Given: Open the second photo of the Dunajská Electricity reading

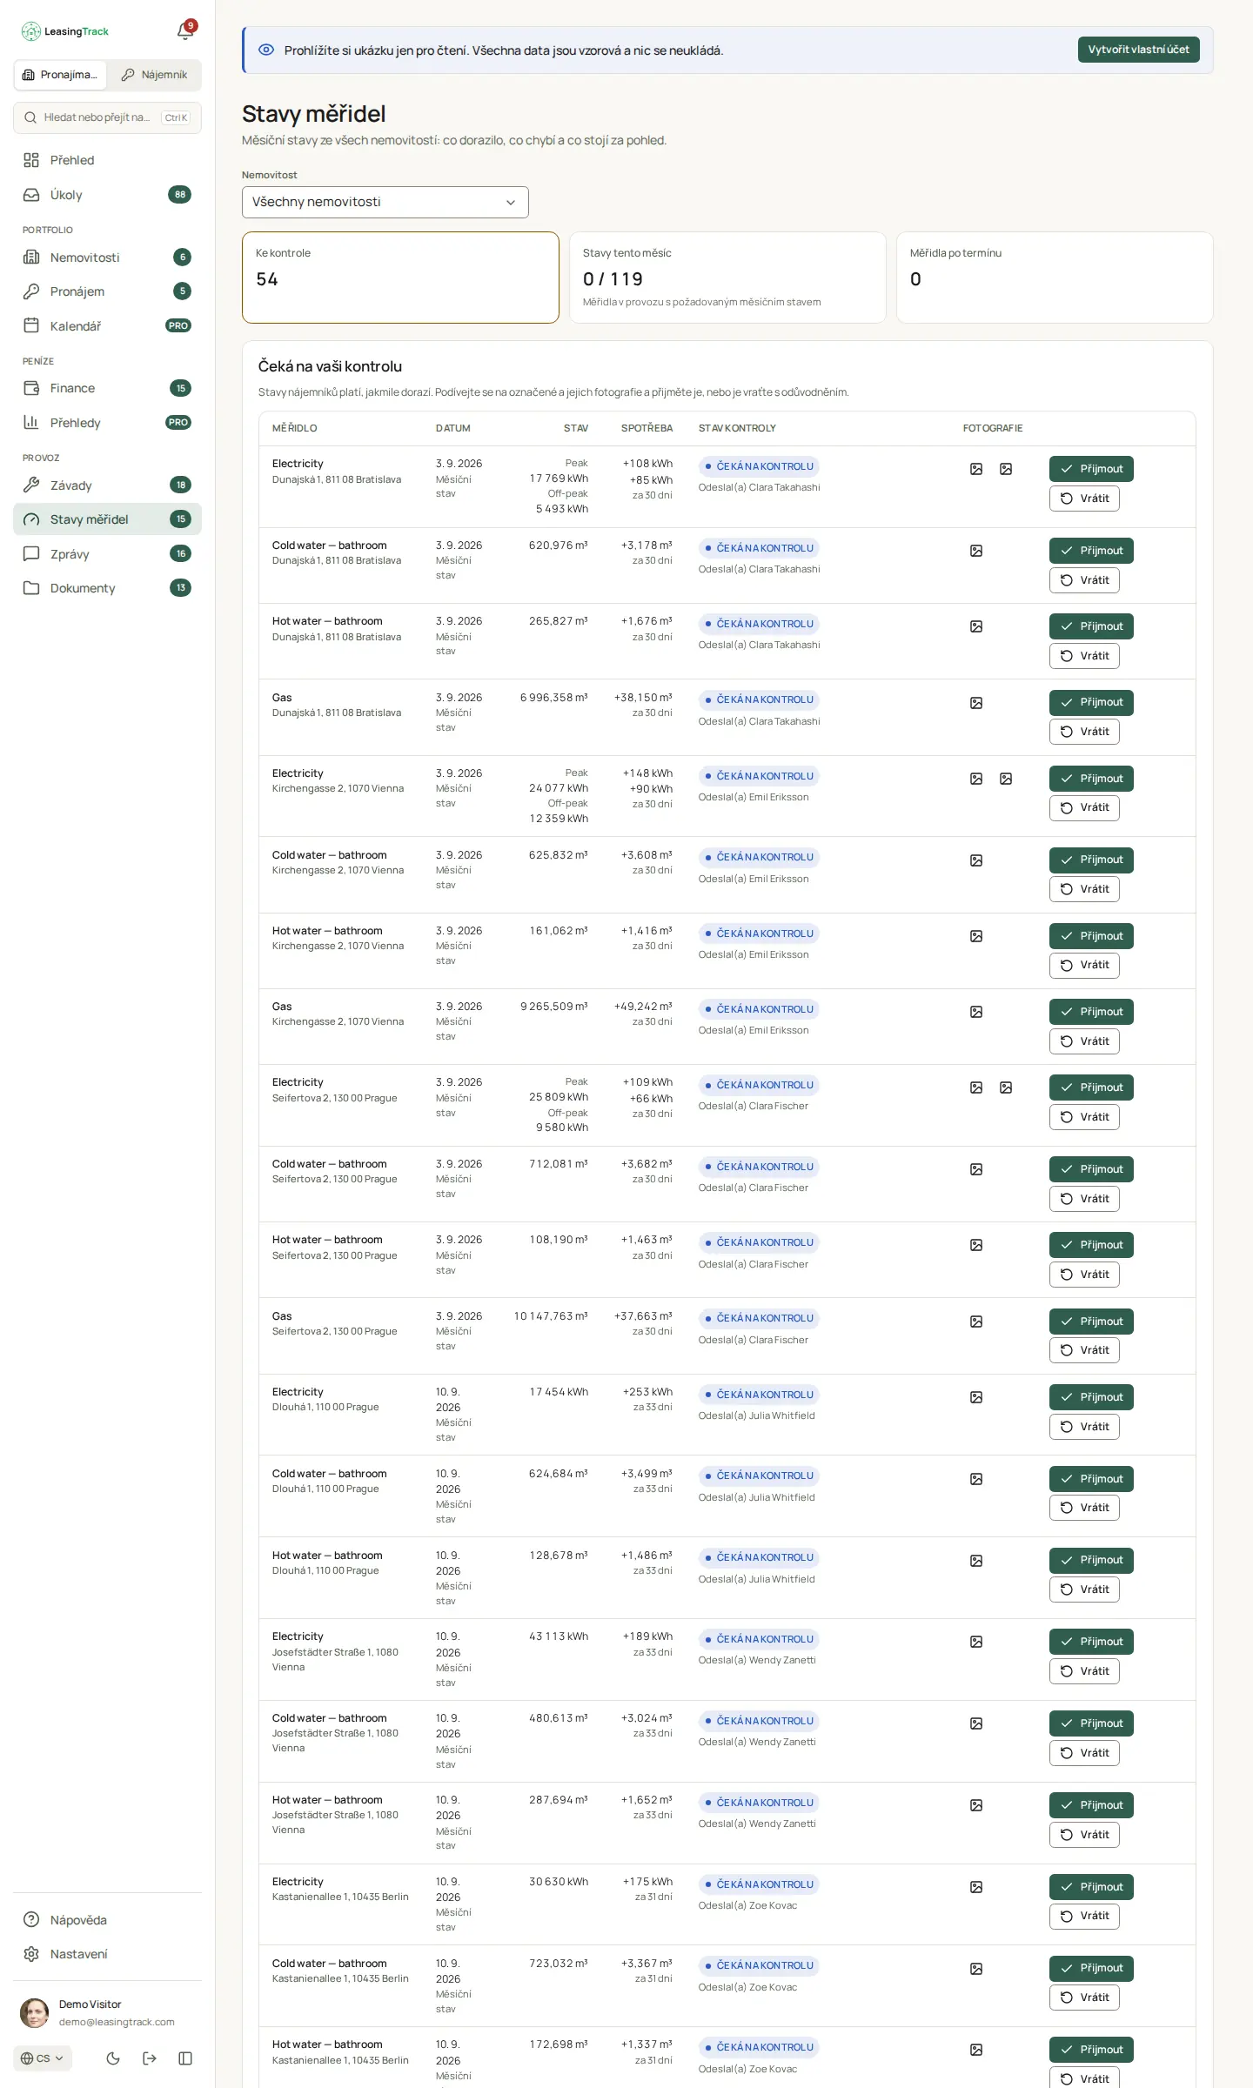Looking at the screenshot, I should [1006, 469].
